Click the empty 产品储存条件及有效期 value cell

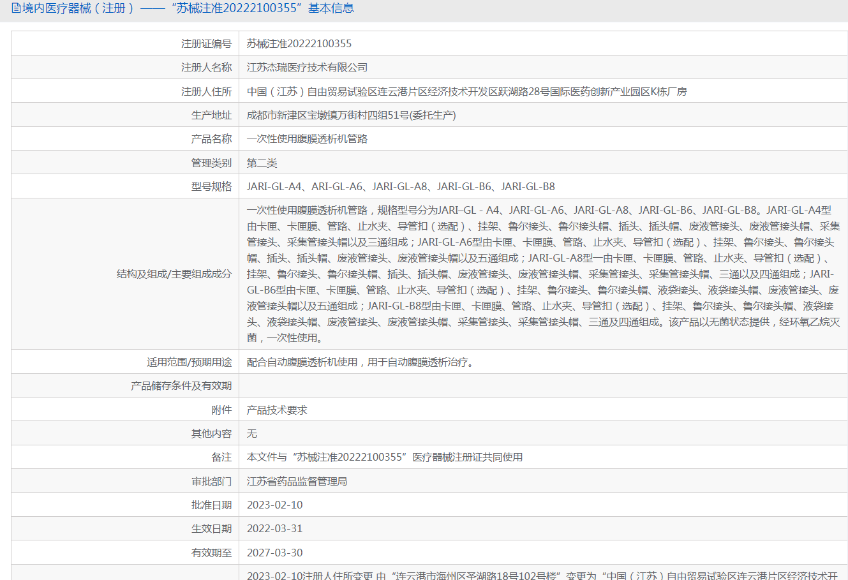pyautogui.click(x=542, y=385)
